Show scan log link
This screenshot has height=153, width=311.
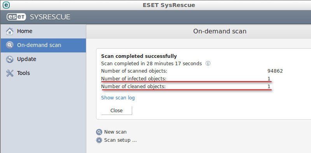coord(118,98)
